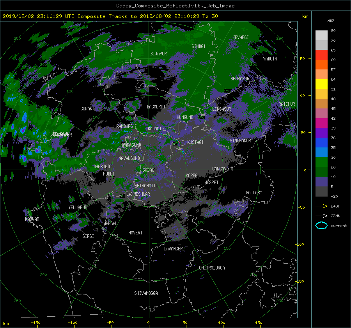Click the SHORAPUR city label
The height and width of the screenshot is (328, 351).
tap(240, 79)
